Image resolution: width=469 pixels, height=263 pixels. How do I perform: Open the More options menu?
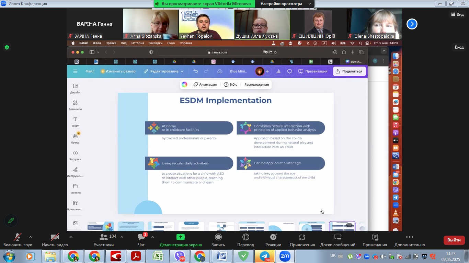click(410, 240)
